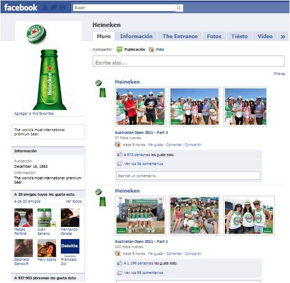
Task: Click Heineken name on Part 2 post
Action: 127,81
